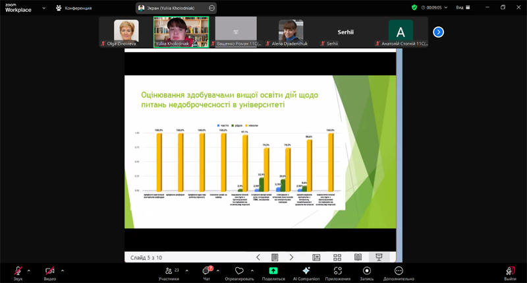The height and width of the screenshot is (283, 527).
Task: Click the green shield encryption icon
Action: click(414, 8)
